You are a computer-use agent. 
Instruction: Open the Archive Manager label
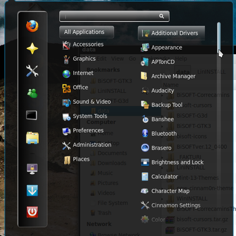pyautogui.click(x=173, y=76)
